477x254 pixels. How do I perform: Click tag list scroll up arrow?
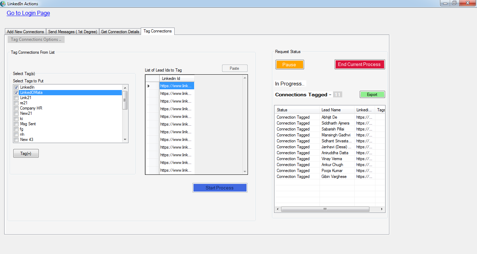tap(125, 88)
